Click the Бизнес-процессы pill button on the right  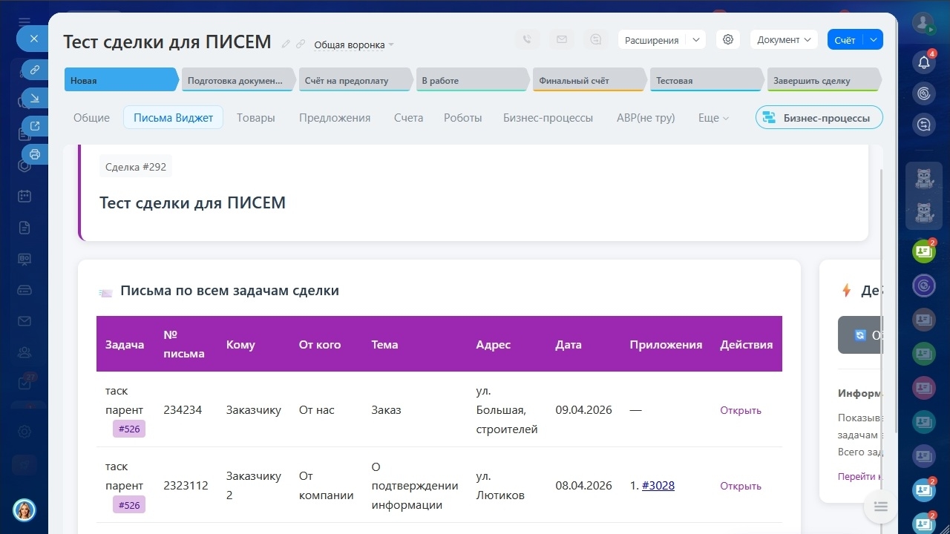tap(819, 118)
